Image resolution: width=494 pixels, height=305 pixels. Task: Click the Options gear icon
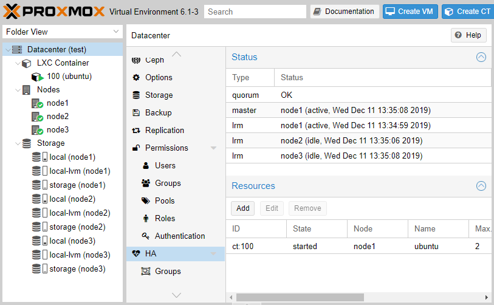tap(136, 78)
